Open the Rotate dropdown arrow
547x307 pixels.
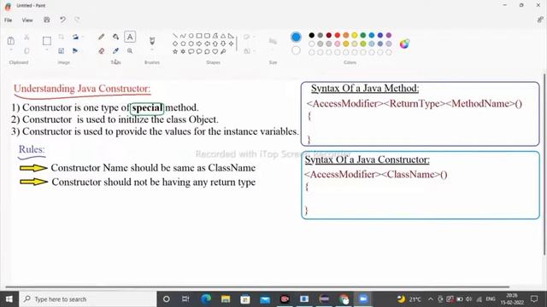click(83, 37)
